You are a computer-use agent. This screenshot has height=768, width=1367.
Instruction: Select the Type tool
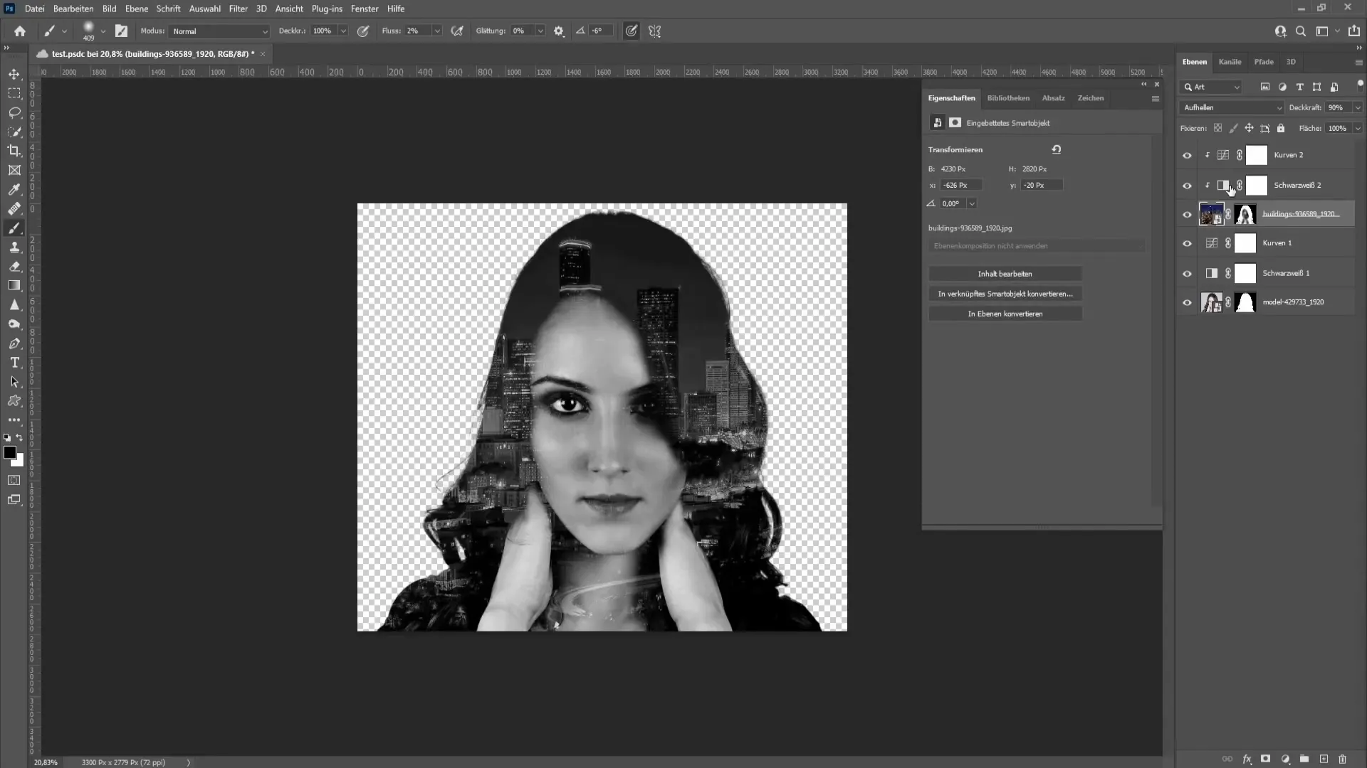(x=14, y=362)
